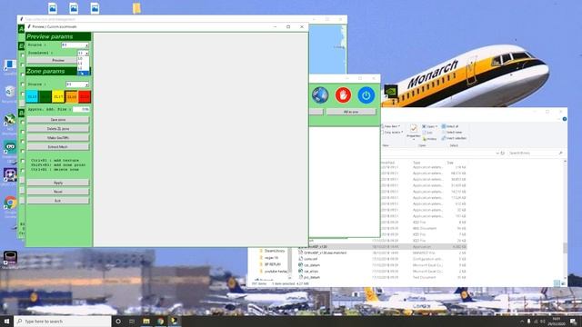Select the cyan ZL15 color swatch

click(x=33, y=97)
